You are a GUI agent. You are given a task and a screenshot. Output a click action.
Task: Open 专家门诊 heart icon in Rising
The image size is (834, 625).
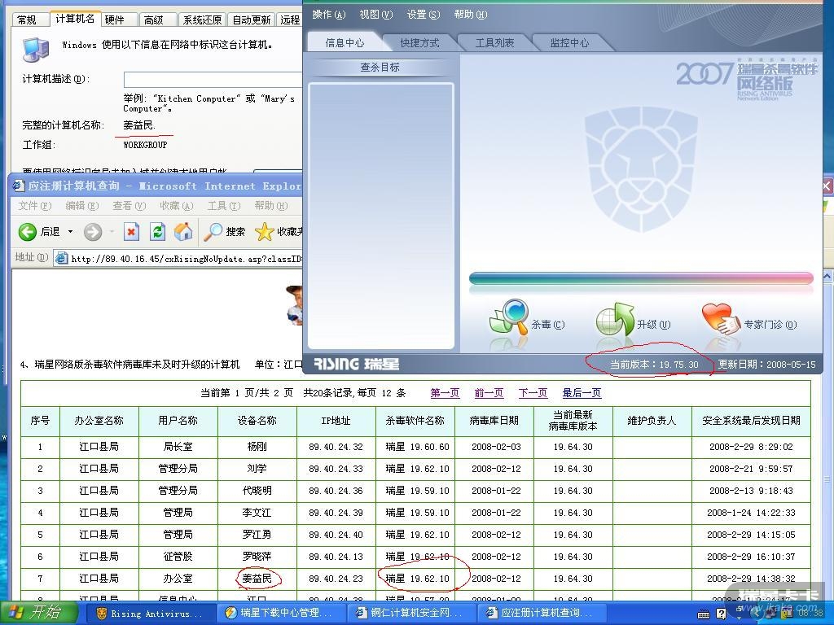tap(720, 319)
